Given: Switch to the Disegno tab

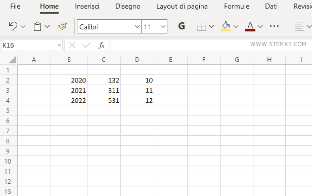Looking at the screenshot, I should click(x=128, y=7).
